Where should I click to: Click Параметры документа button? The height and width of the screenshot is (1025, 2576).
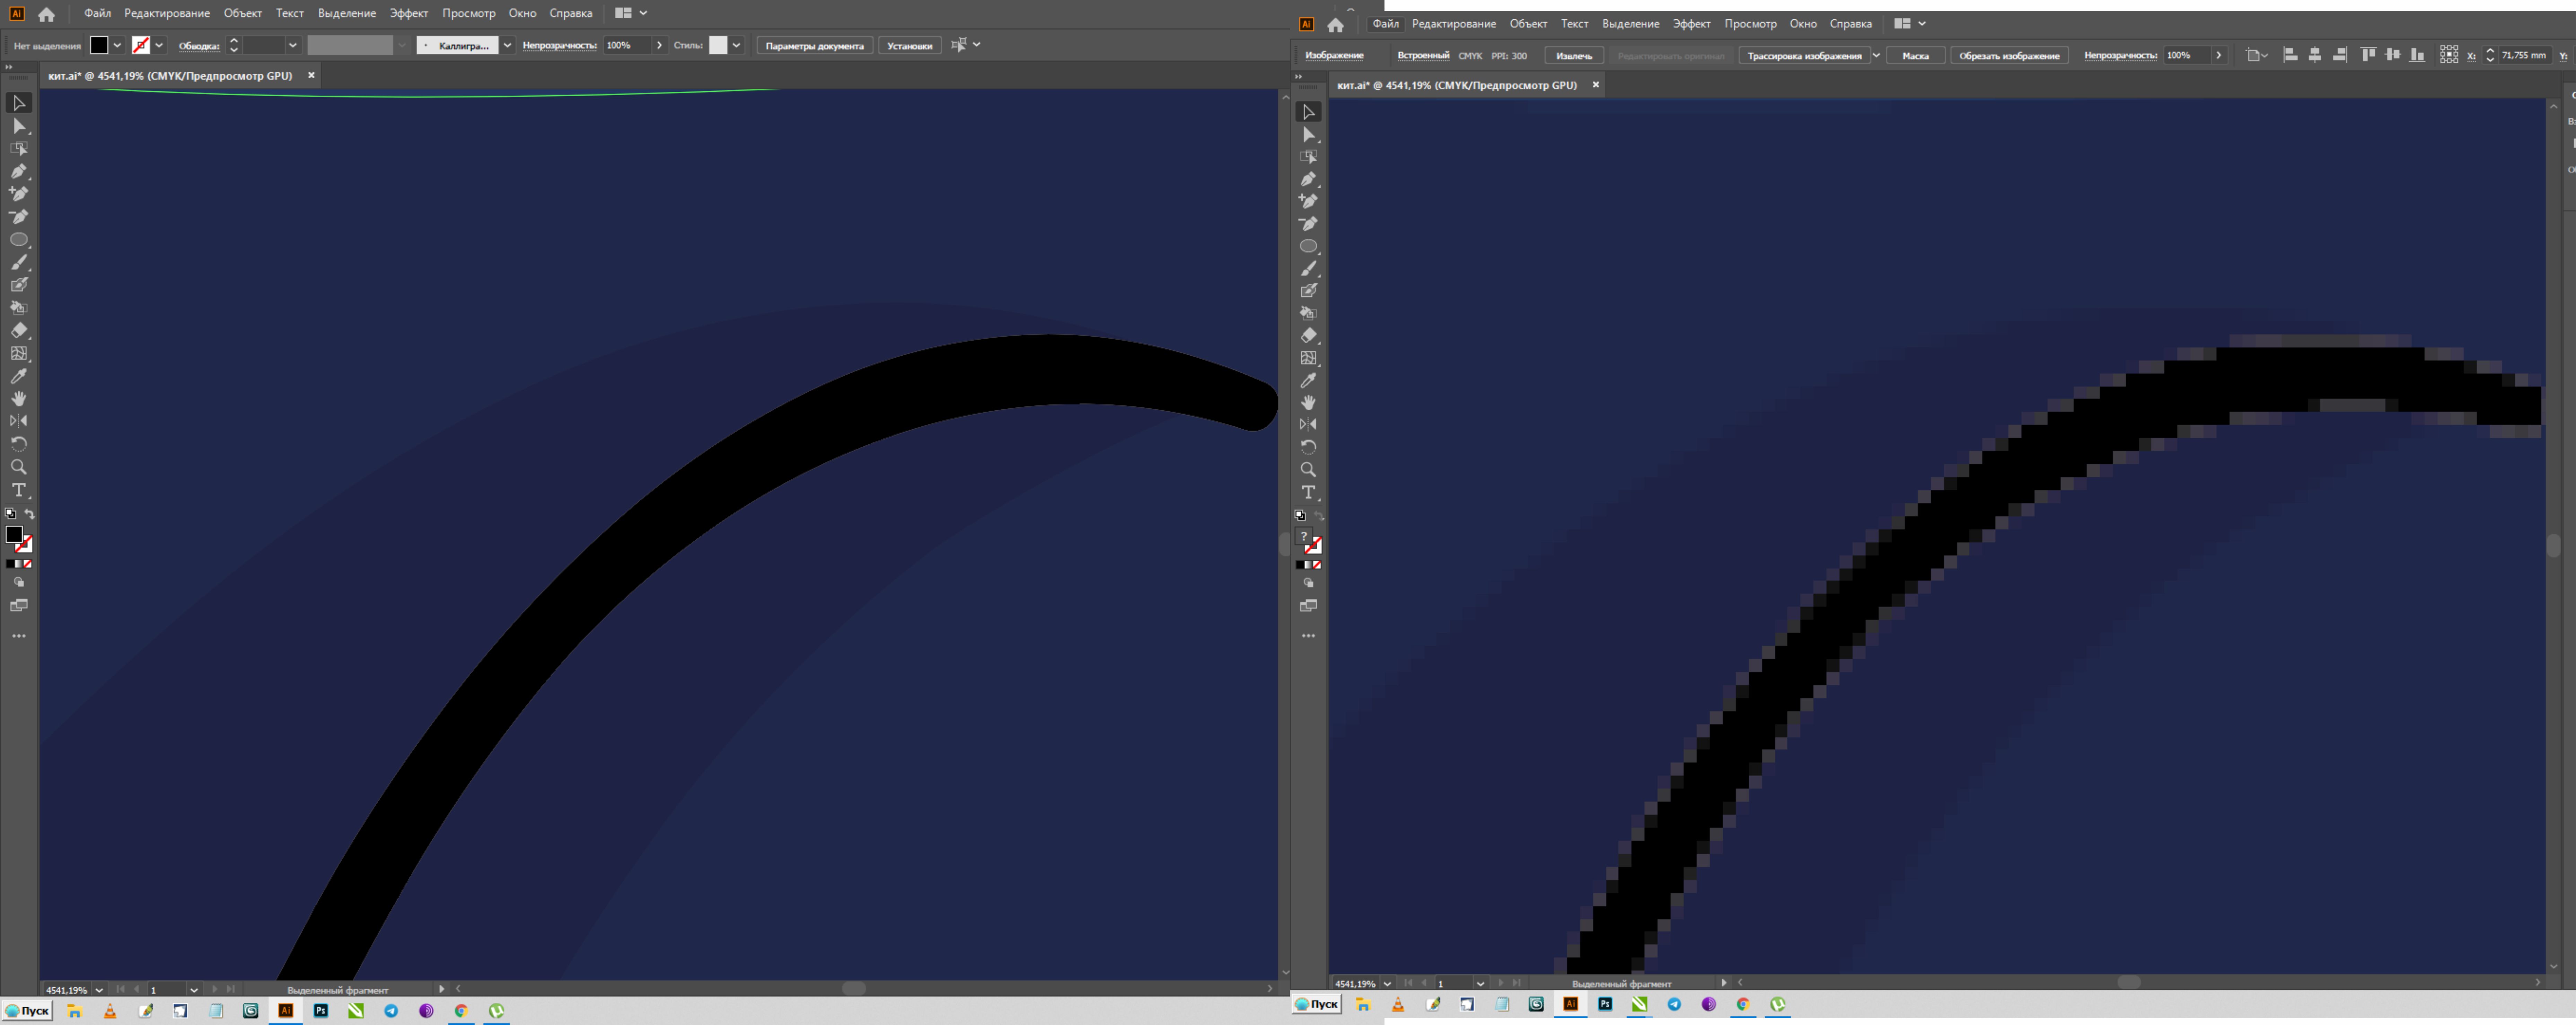(x=815, y=46)
